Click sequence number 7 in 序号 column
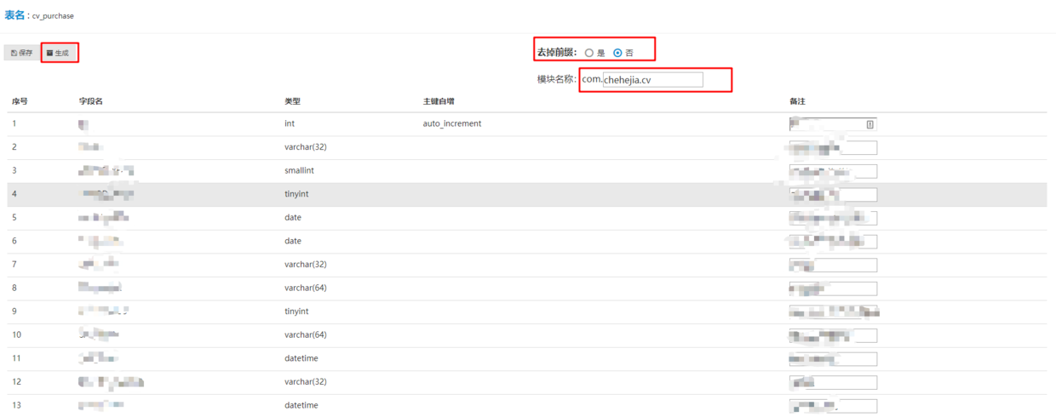Screen dimensions: 1056x417 (14, 265)
